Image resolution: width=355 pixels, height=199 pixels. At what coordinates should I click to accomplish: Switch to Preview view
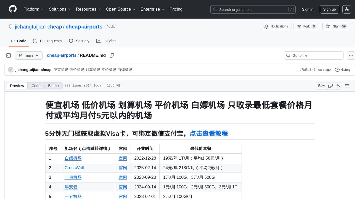click(x=17, y=86)
